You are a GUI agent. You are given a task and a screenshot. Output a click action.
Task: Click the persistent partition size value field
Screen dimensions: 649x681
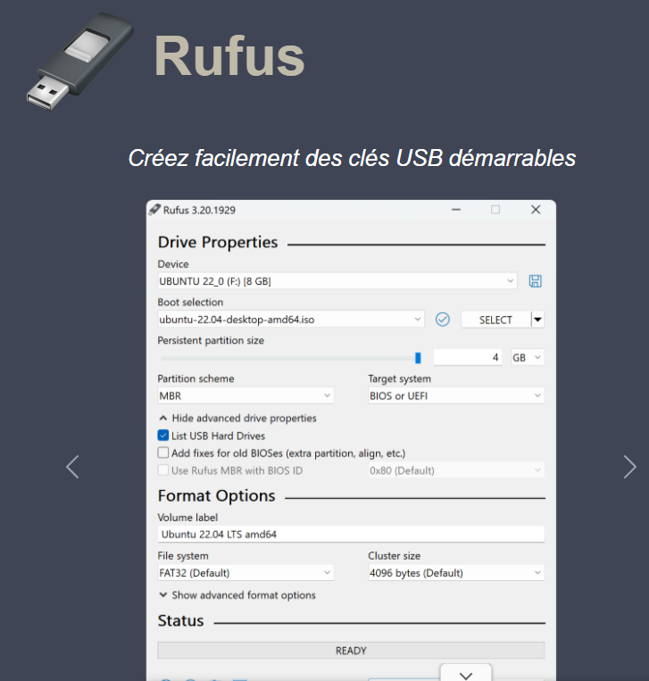tap(468, 357)
